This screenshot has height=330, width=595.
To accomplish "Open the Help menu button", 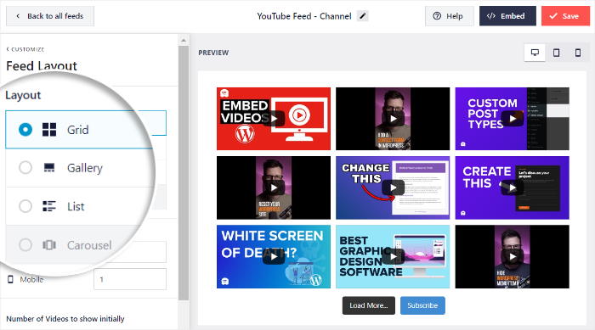I will (x=450, y=16).
